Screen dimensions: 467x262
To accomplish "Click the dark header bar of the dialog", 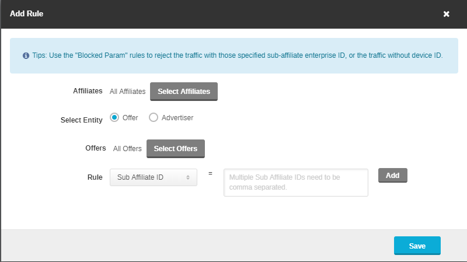I will [x=233, y=13].
